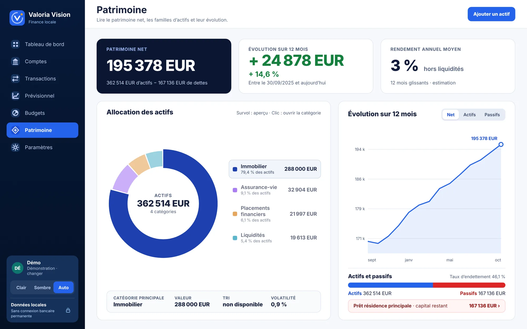Click the lock icon beside Données locales
The width and height of the screenshot is (527, 329).
pos(68,310)
